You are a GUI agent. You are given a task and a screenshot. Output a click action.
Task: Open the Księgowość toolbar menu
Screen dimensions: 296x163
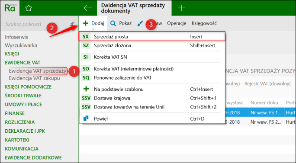point(204,23)
